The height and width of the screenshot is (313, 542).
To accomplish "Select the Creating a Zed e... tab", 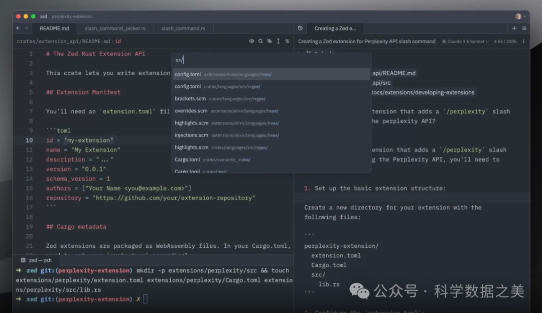I will coord(335,28).
